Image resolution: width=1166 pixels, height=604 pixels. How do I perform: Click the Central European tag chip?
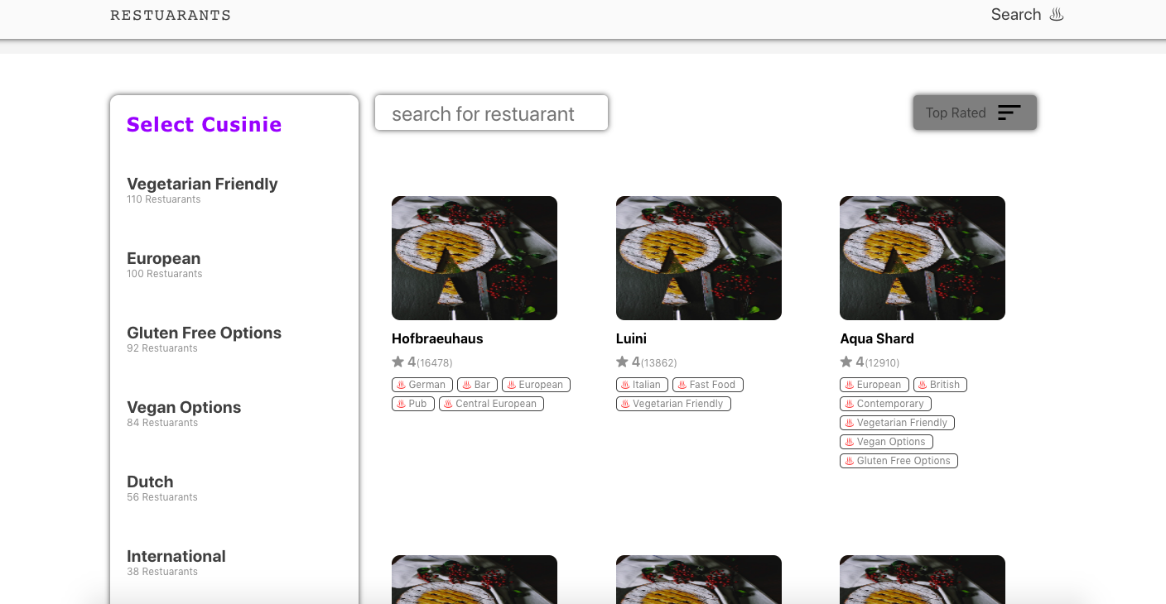(491, 403)
